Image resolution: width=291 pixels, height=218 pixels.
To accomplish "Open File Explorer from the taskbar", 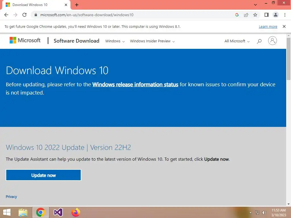I will click(x=23, y=212).
